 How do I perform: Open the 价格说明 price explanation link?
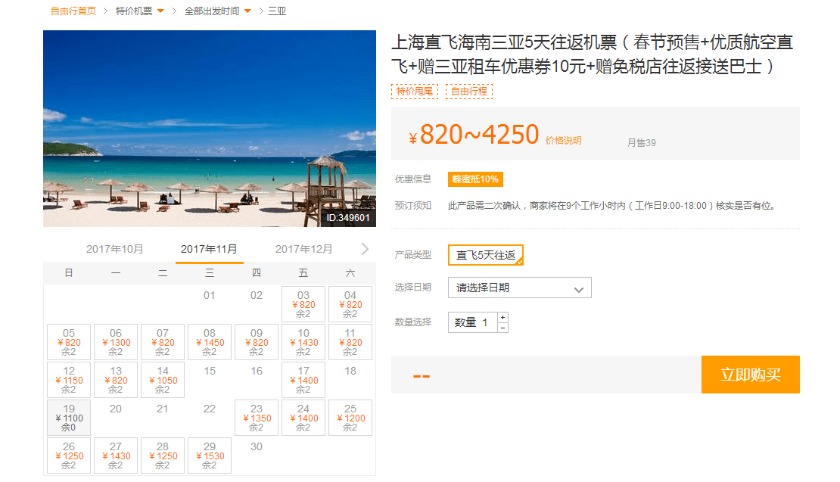click(x=564, y=140)
